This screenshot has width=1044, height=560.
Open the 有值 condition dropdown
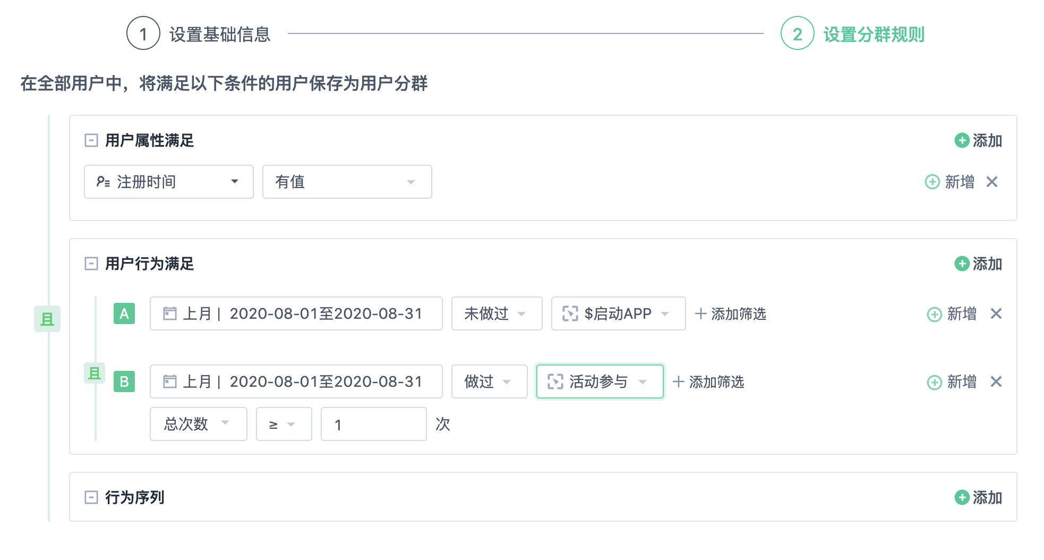(x=347, y=182)
